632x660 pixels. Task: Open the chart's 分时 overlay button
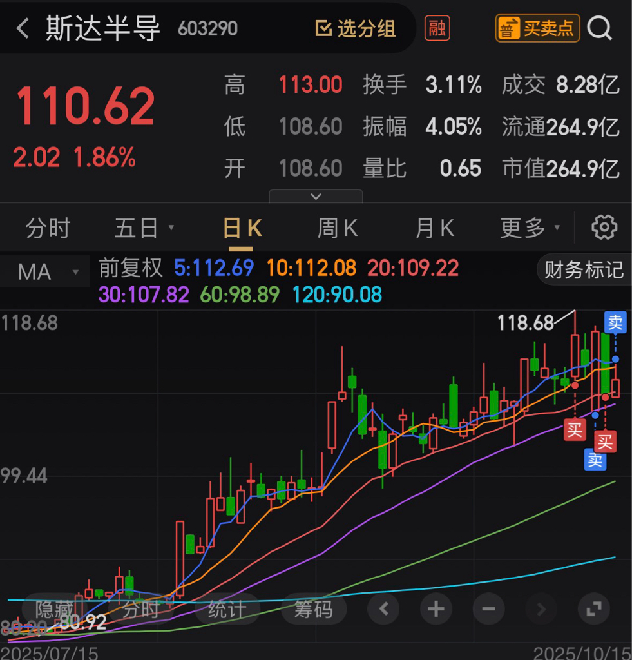pos(141,609)
